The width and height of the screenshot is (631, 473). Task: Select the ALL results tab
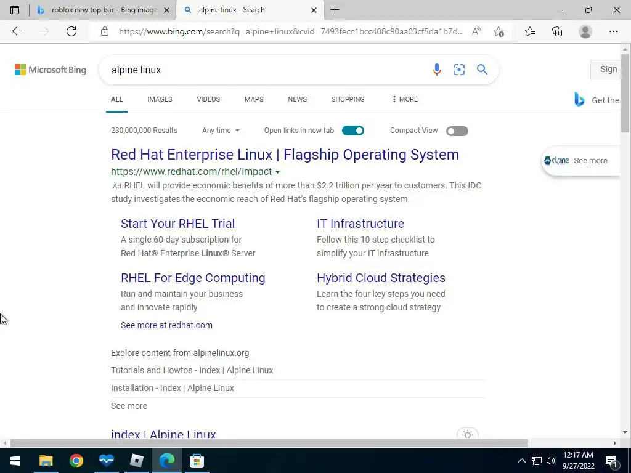click(116, 99)
